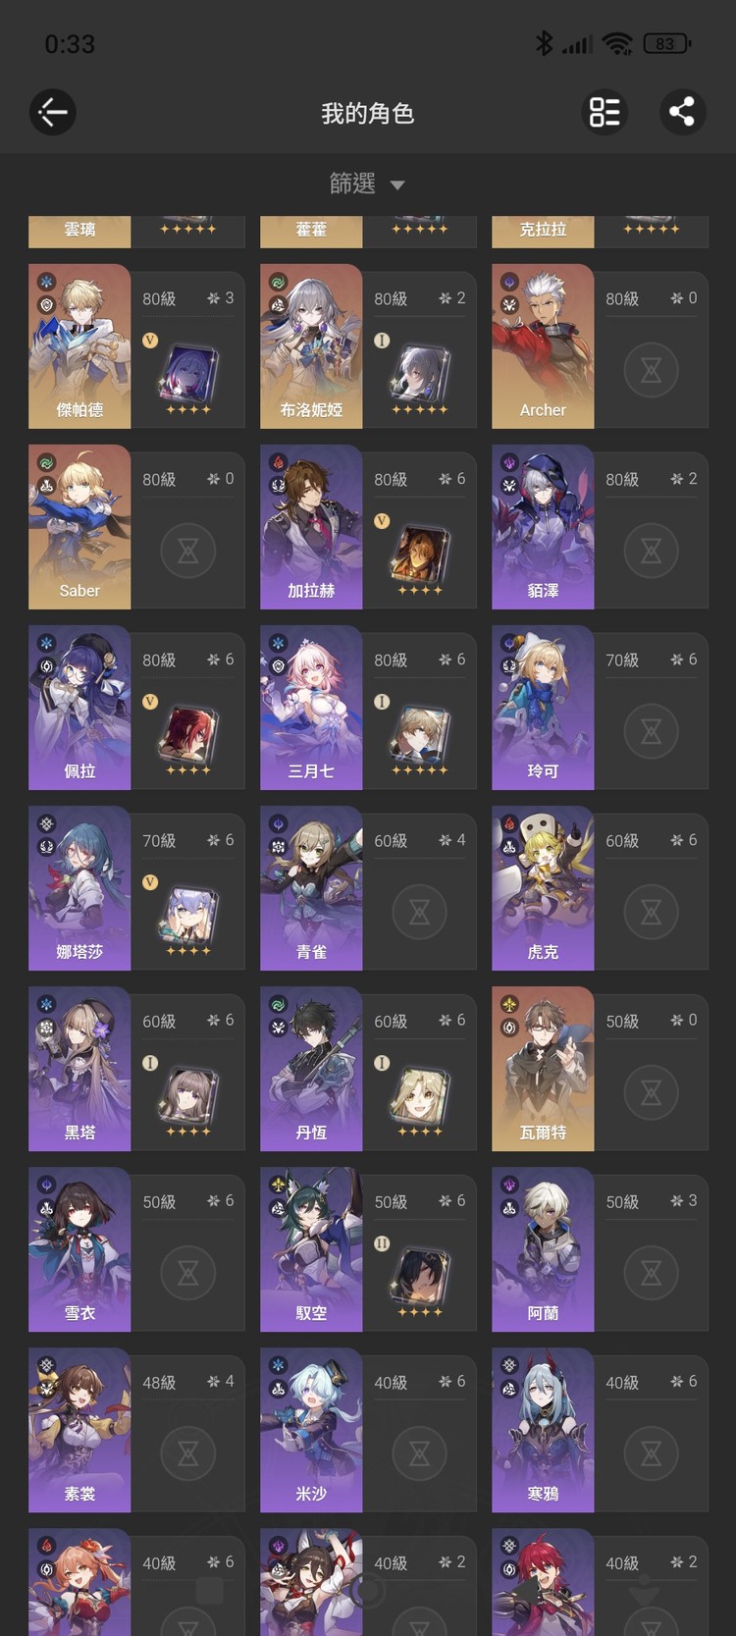View 丹恆's equipped light cone

(419, 1099)
